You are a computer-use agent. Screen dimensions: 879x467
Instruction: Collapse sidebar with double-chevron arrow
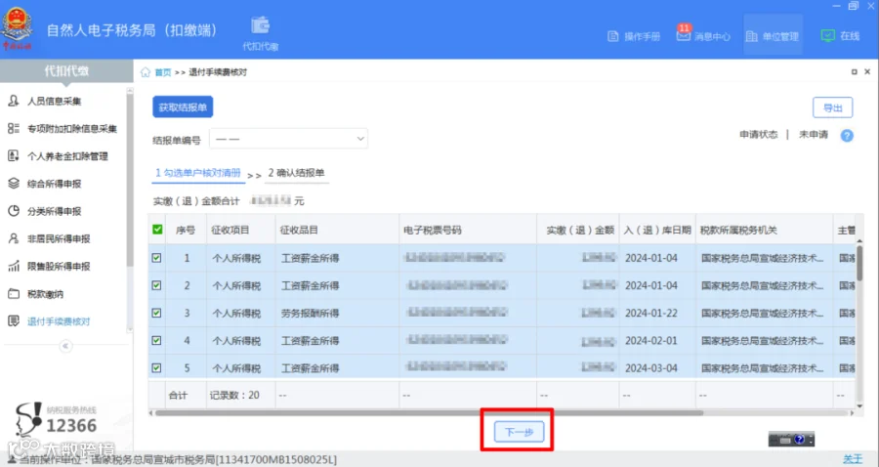point(65,346)
